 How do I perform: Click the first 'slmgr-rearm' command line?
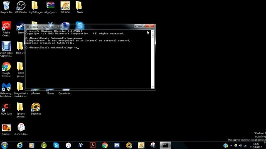pyautogui.click(x=54, y=38)
